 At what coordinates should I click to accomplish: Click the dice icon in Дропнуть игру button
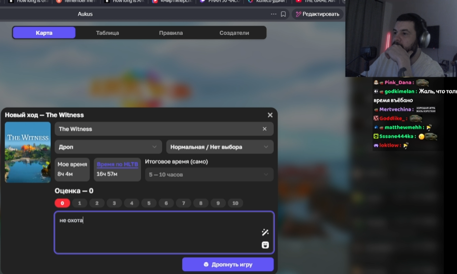(206, 264)
